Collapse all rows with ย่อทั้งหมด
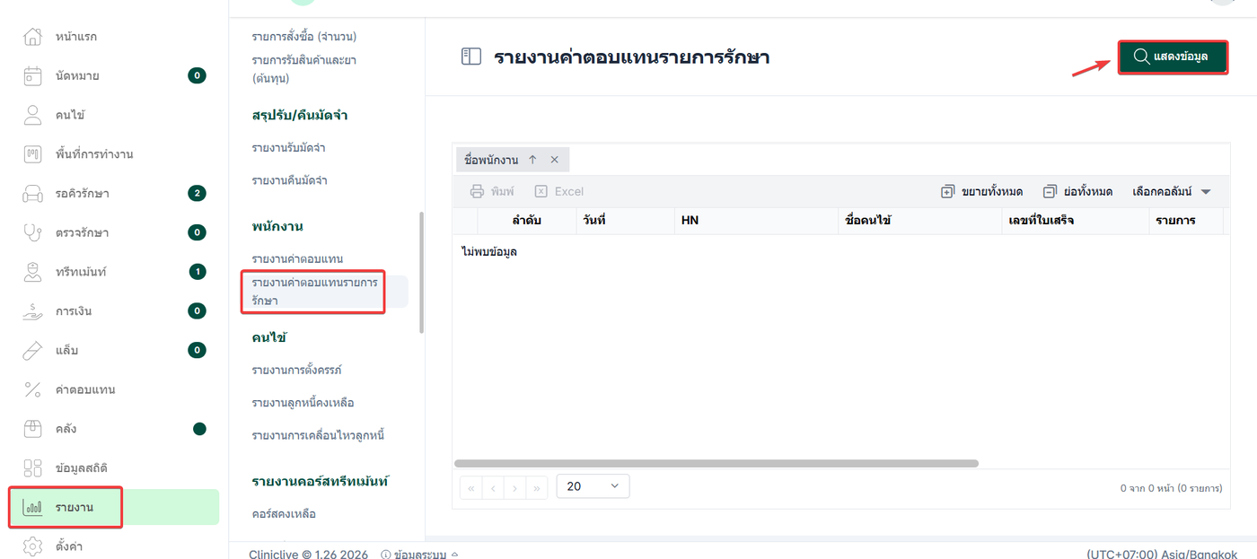Viewport: 1257px width, 559px height. click(1077, 191)
